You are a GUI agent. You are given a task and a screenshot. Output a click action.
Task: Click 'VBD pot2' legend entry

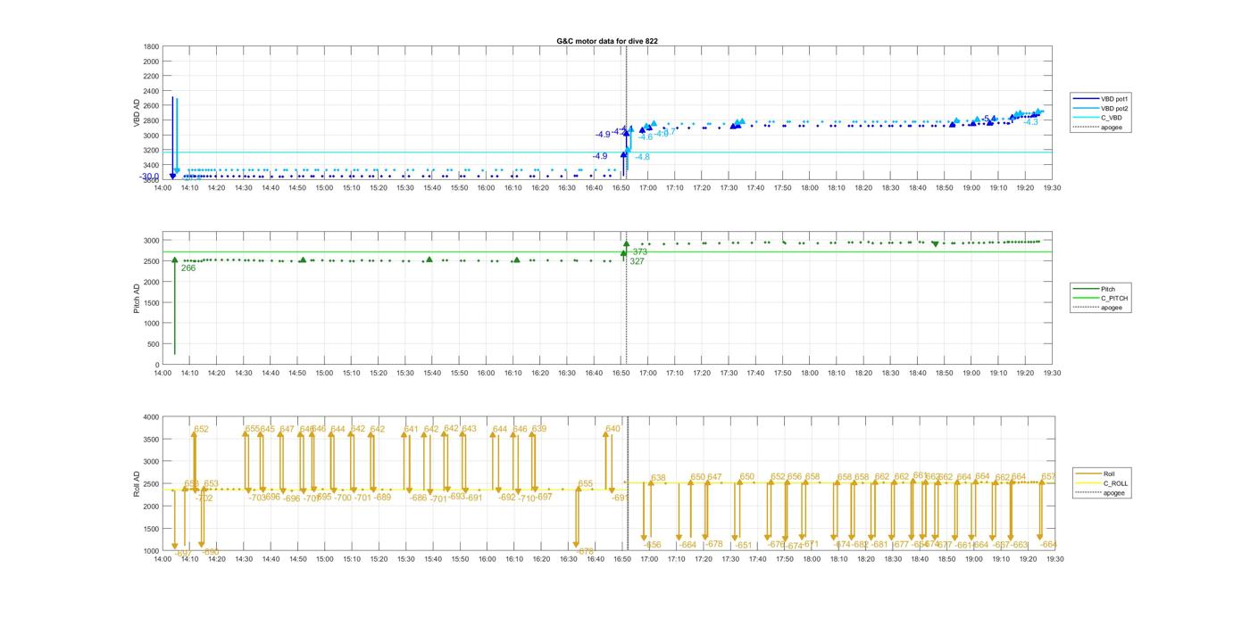tap(1116, 108)
